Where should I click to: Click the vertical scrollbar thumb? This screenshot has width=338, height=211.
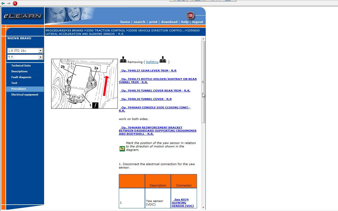pyautogui.click(x=203, y=82)
